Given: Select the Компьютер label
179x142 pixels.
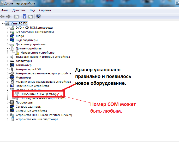Looking at the screenshot, I should [x=23, y=65].
